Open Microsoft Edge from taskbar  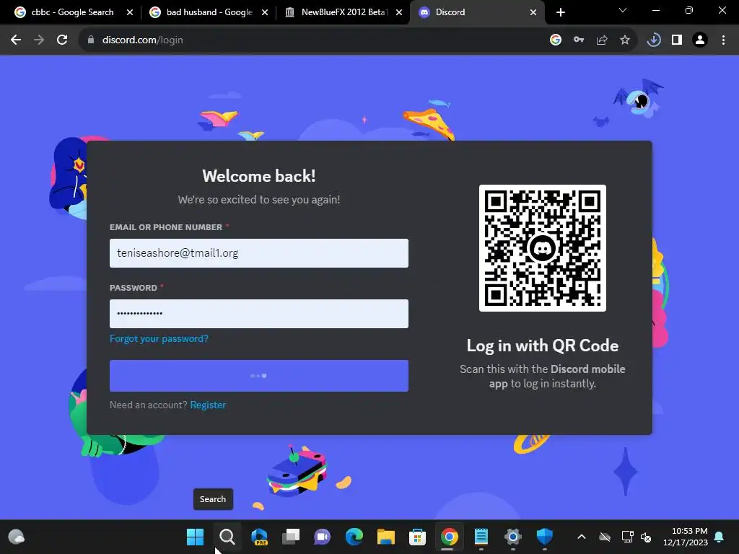(x=354, y=537)
